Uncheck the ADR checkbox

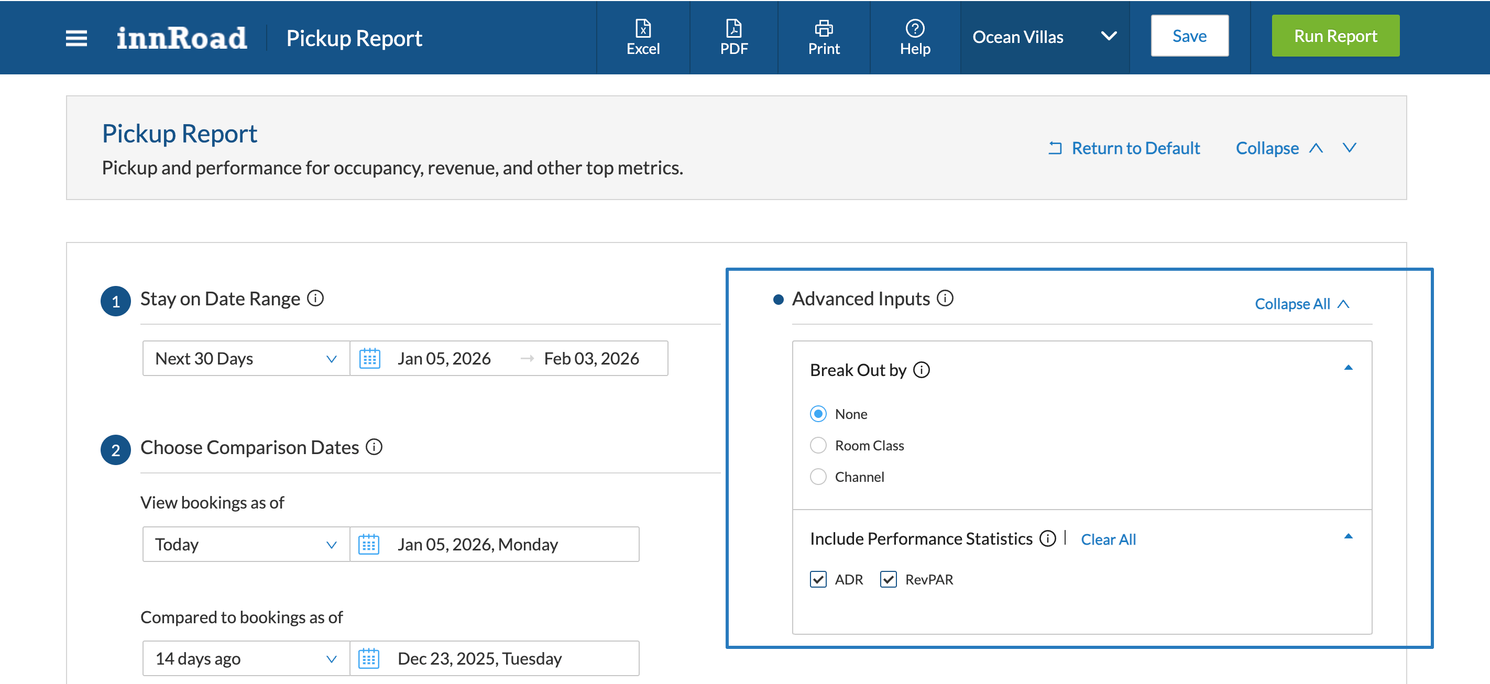point(818,579)
